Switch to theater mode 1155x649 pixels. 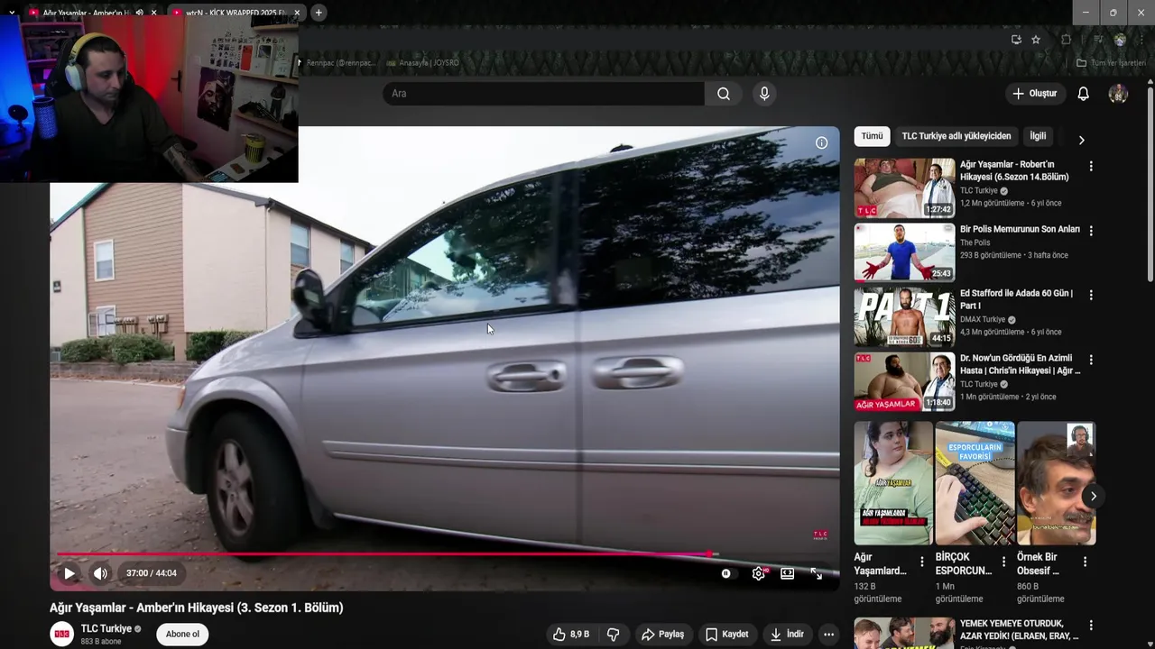(787, 573)
